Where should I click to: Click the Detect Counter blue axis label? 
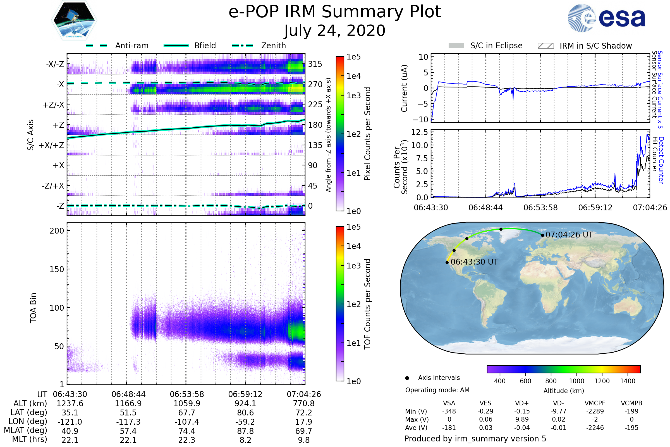661,160
